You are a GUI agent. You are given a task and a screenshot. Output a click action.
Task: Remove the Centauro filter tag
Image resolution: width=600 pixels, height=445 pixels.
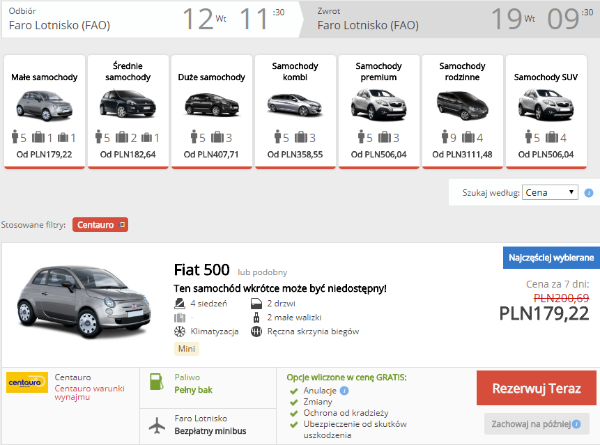coord(123,225)
